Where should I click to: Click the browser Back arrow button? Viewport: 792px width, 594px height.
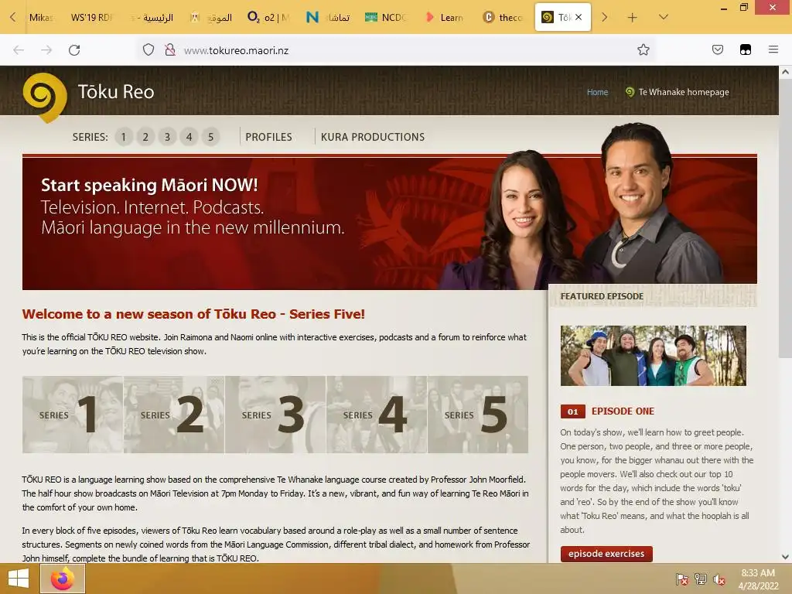coord(19,50)
